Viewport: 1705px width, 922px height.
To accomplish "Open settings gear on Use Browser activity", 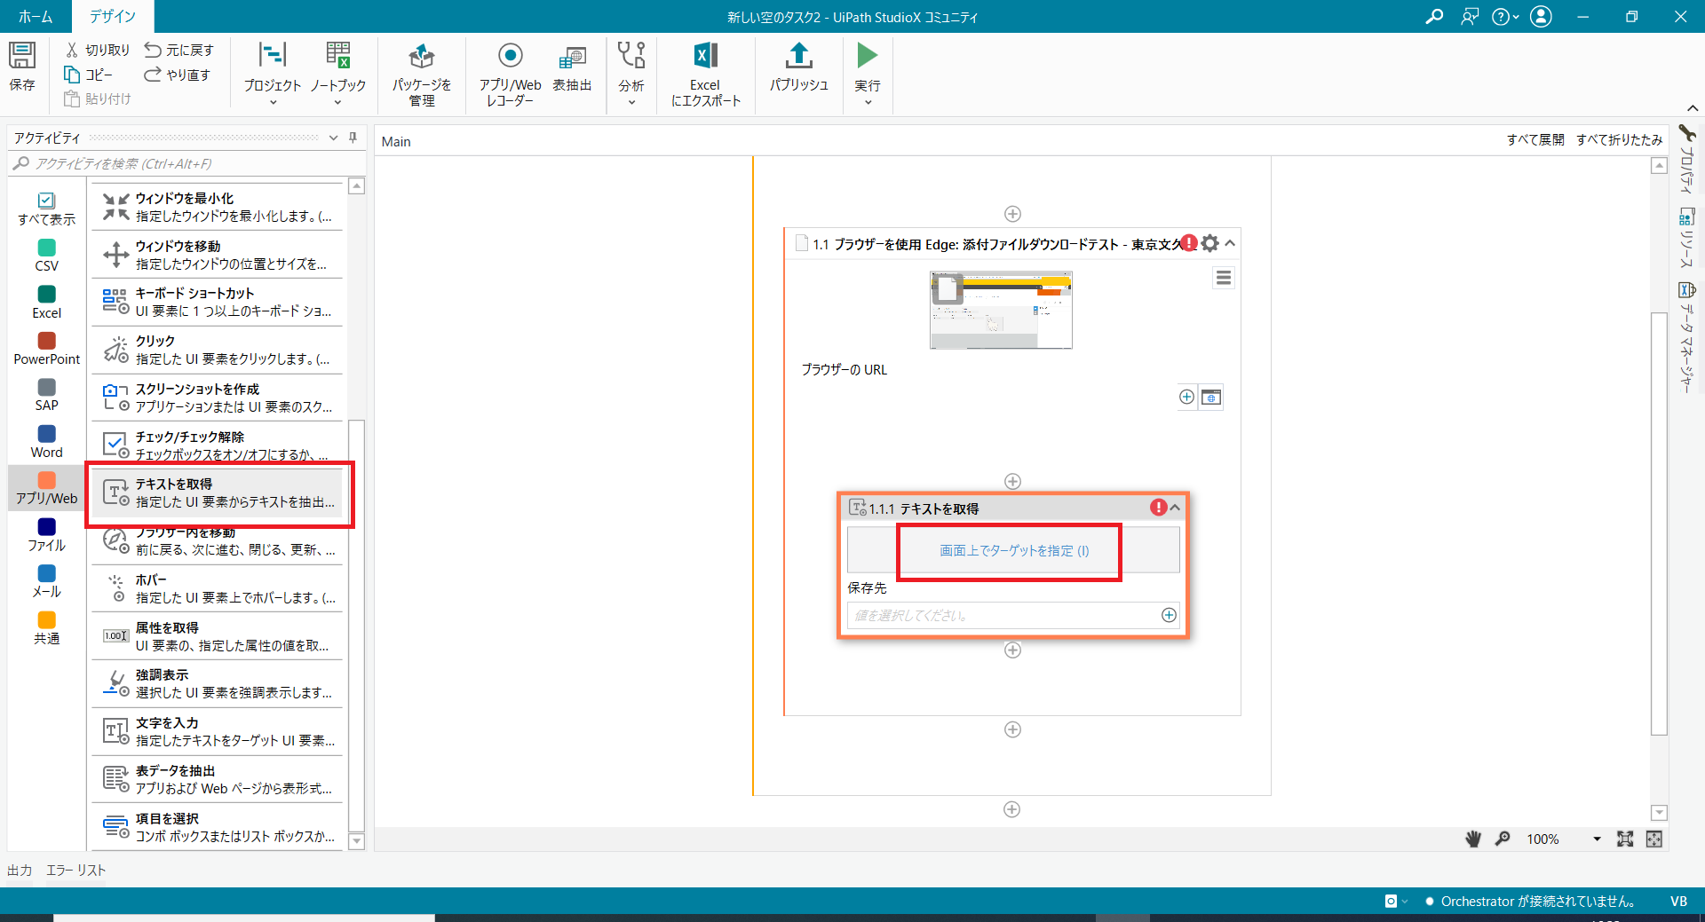I will 1209,243.
